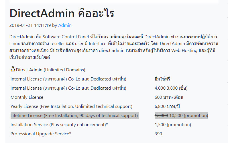Screen dimensions: 228x143
Task: Click the 1,500 (promotion) price
Action: (173, 125)
